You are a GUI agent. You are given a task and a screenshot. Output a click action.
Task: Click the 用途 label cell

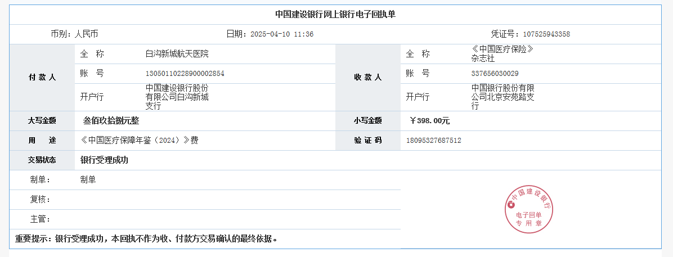[x=42, y=140]
